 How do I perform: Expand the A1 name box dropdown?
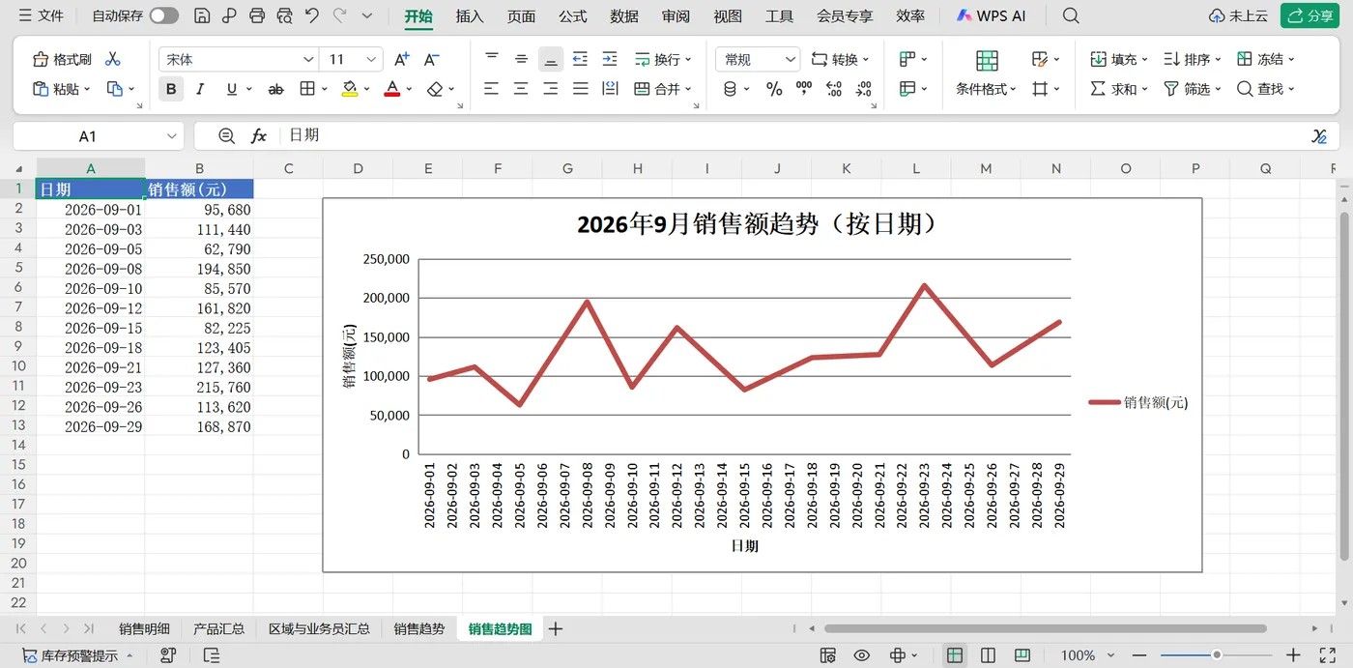[172, 136]
